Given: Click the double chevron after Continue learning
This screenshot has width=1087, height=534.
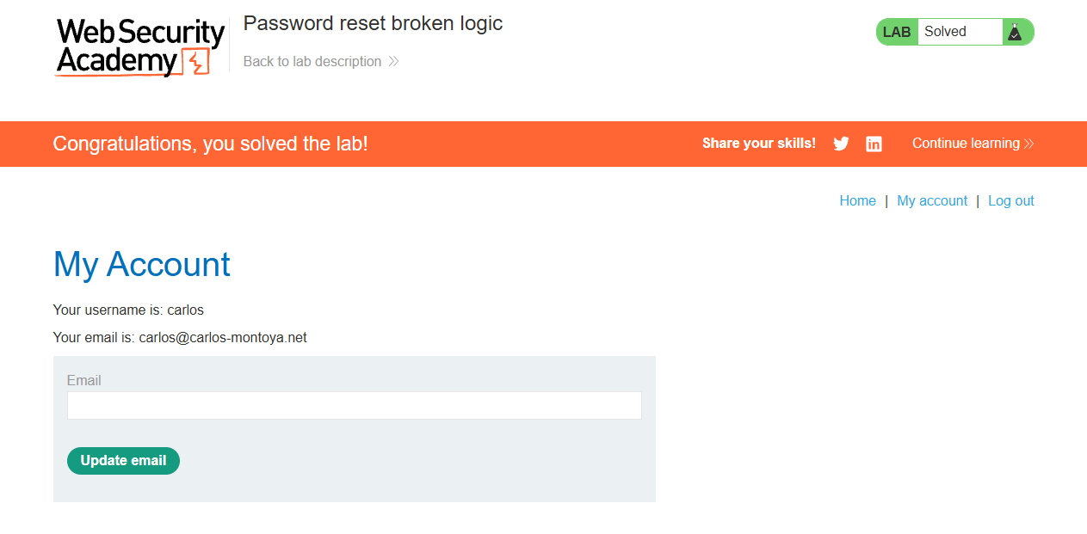Looking at the screenshot, I should pos(1028,144).
